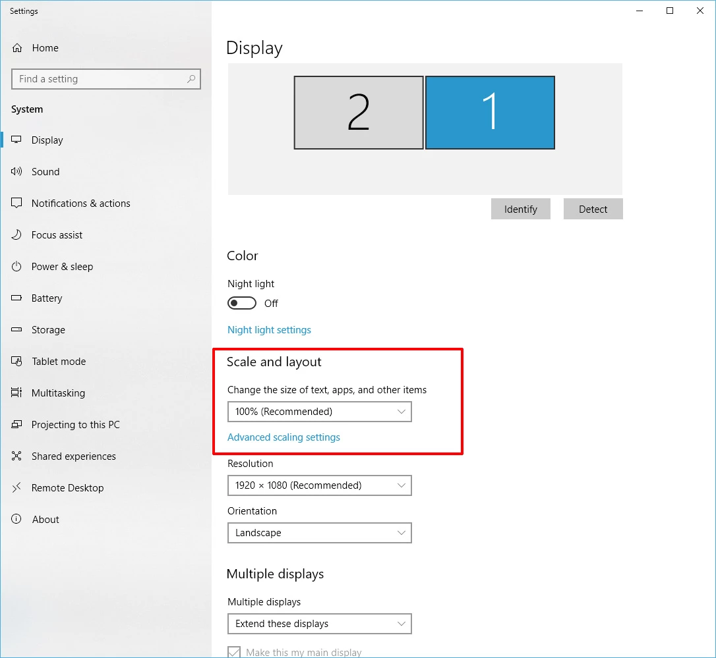Click the Display monitor icon in sidebar
This screenshot has width=716, height=658.
tap(16, 140)
